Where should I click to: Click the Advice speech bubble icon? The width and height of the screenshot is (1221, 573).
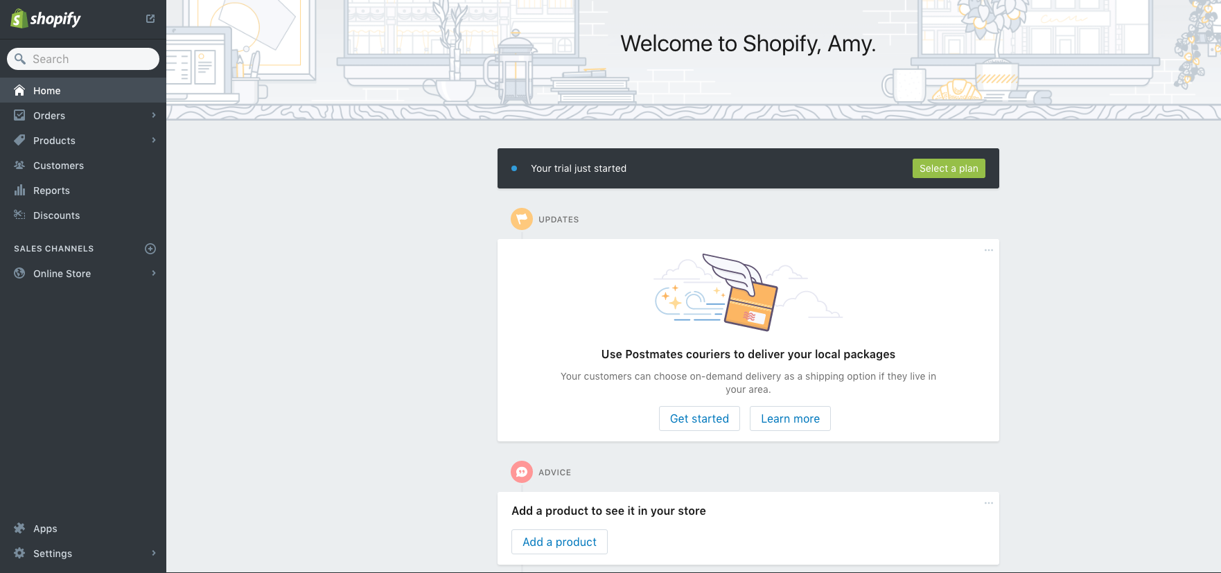pos(522,472)
